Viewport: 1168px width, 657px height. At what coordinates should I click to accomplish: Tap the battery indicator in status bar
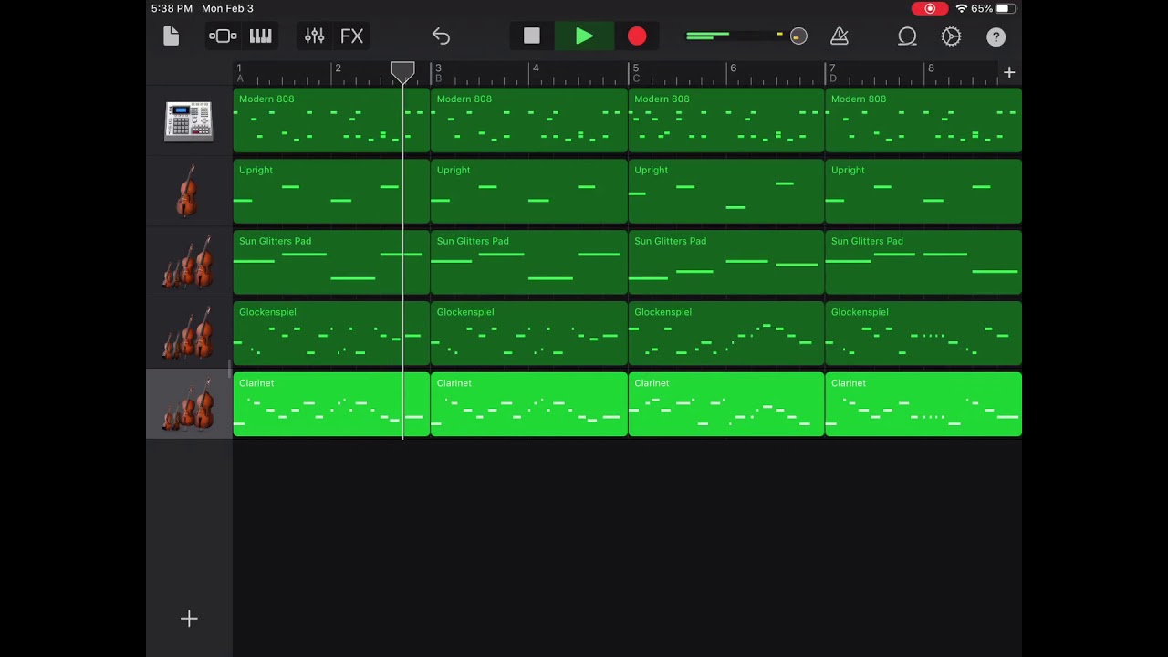[x=1004, y=8]
